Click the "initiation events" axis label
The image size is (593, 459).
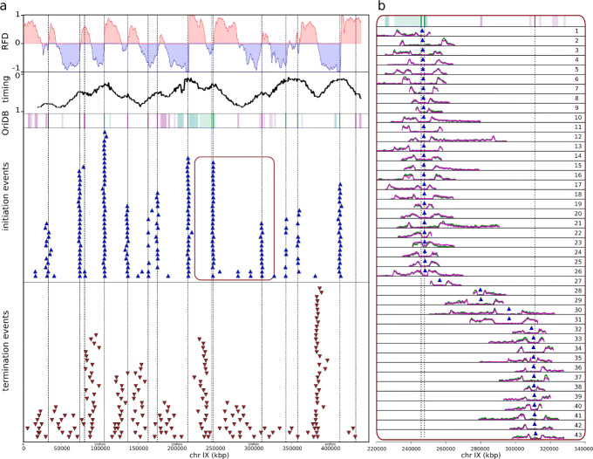[6, 196]
